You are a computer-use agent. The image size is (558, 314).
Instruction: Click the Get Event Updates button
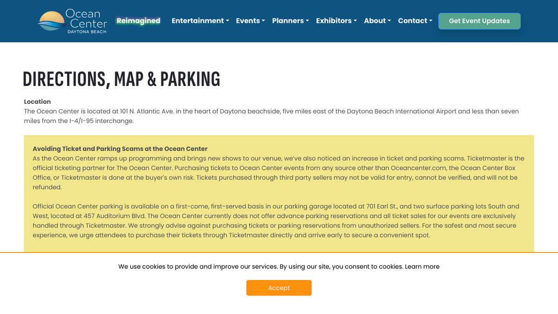479,21
